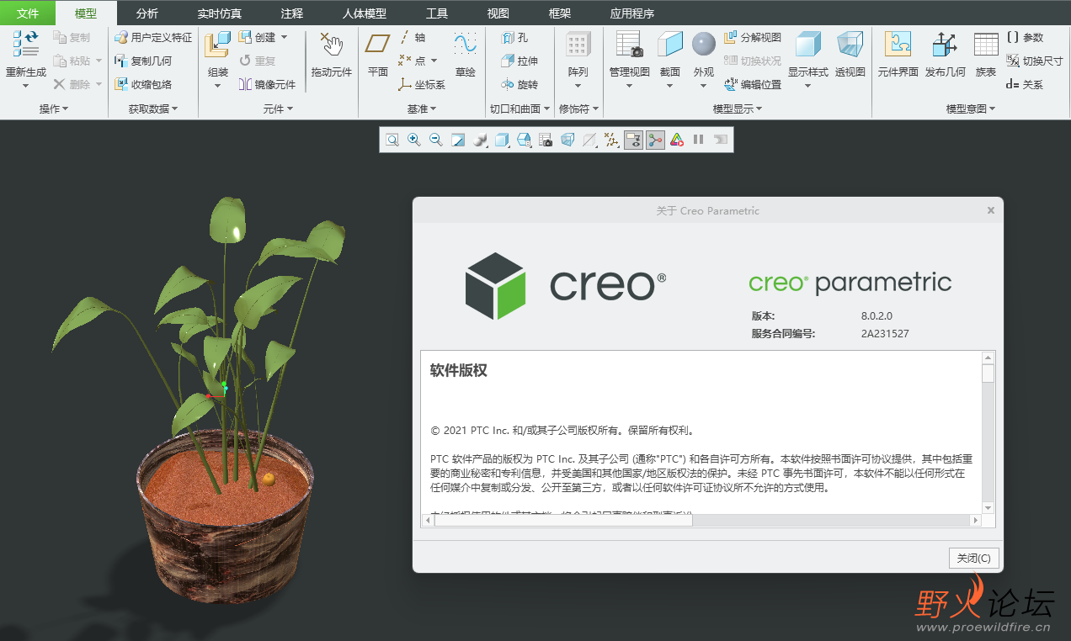Click Mirror Component (镜像元件)
Image resolution: width=1071 pixels, height=641 pixels.
[x=267, y=84]
